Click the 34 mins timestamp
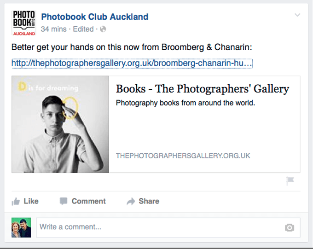The height and width of the screenshot is (249, 313). point(54,29)
